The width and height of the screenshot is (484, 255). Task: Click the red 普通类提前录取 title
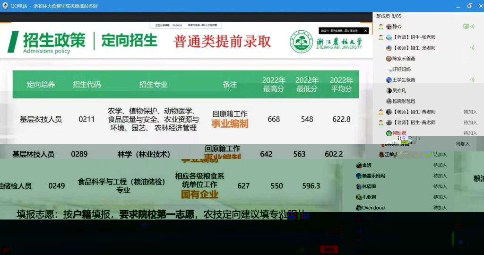point(222,42)
